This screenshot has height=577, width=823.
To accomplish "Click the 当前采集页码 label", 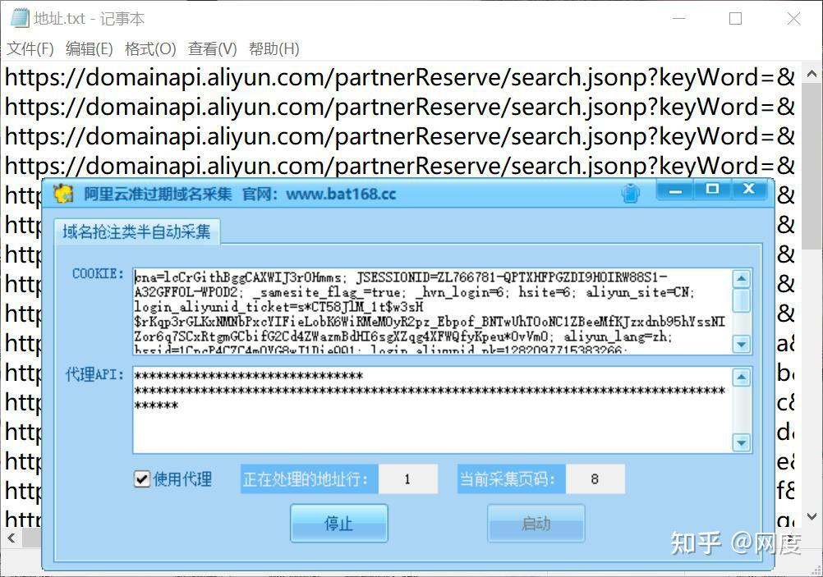I will pos(511,479).
